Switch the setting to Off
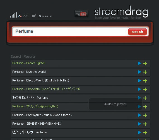Image resolution: width=159 pixels, height=140 pixels. click(x=25, y=16)
